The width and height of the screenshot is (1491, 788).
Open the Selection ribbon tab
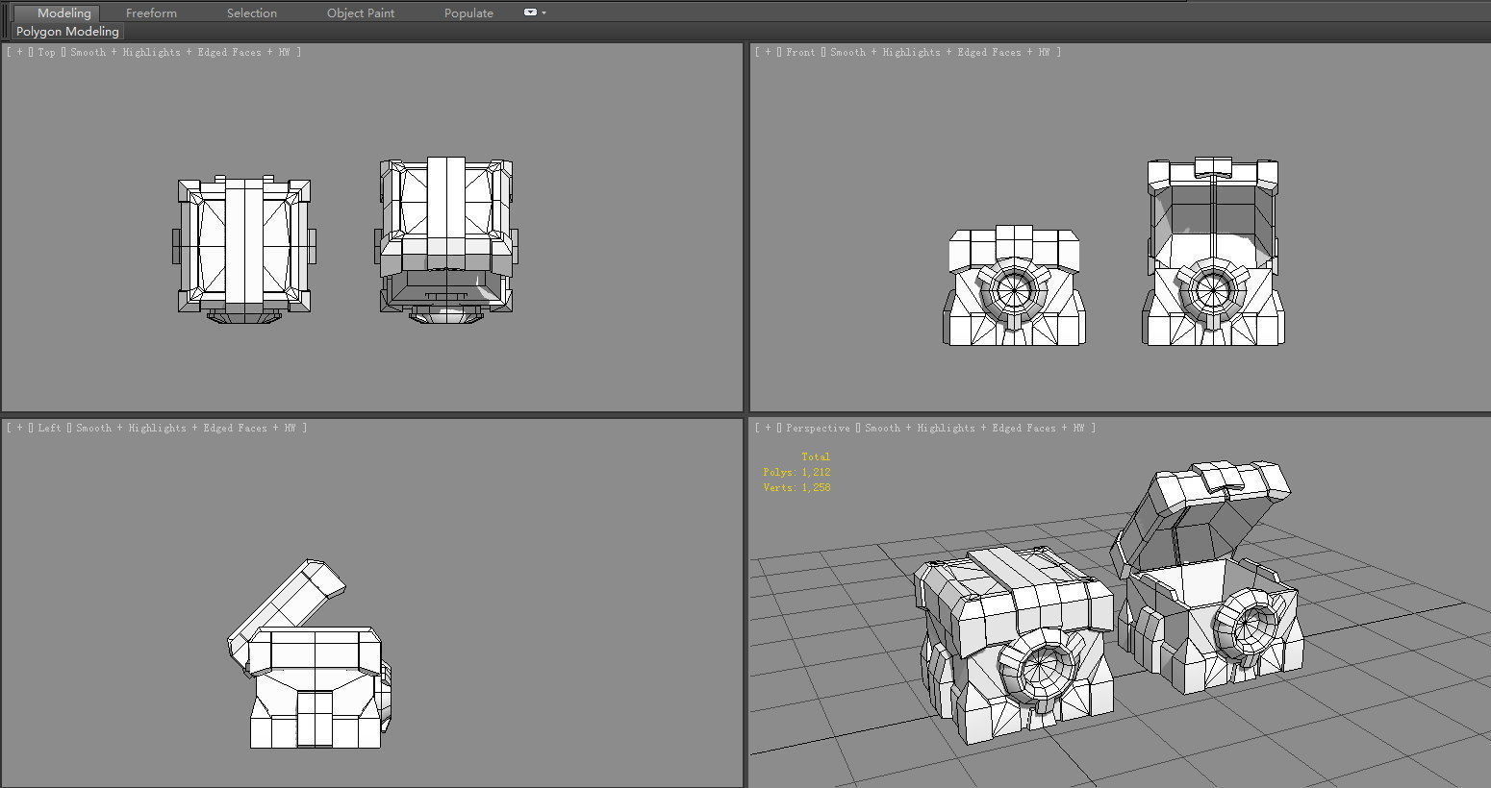pyautogui.click(x=252, y=12)
